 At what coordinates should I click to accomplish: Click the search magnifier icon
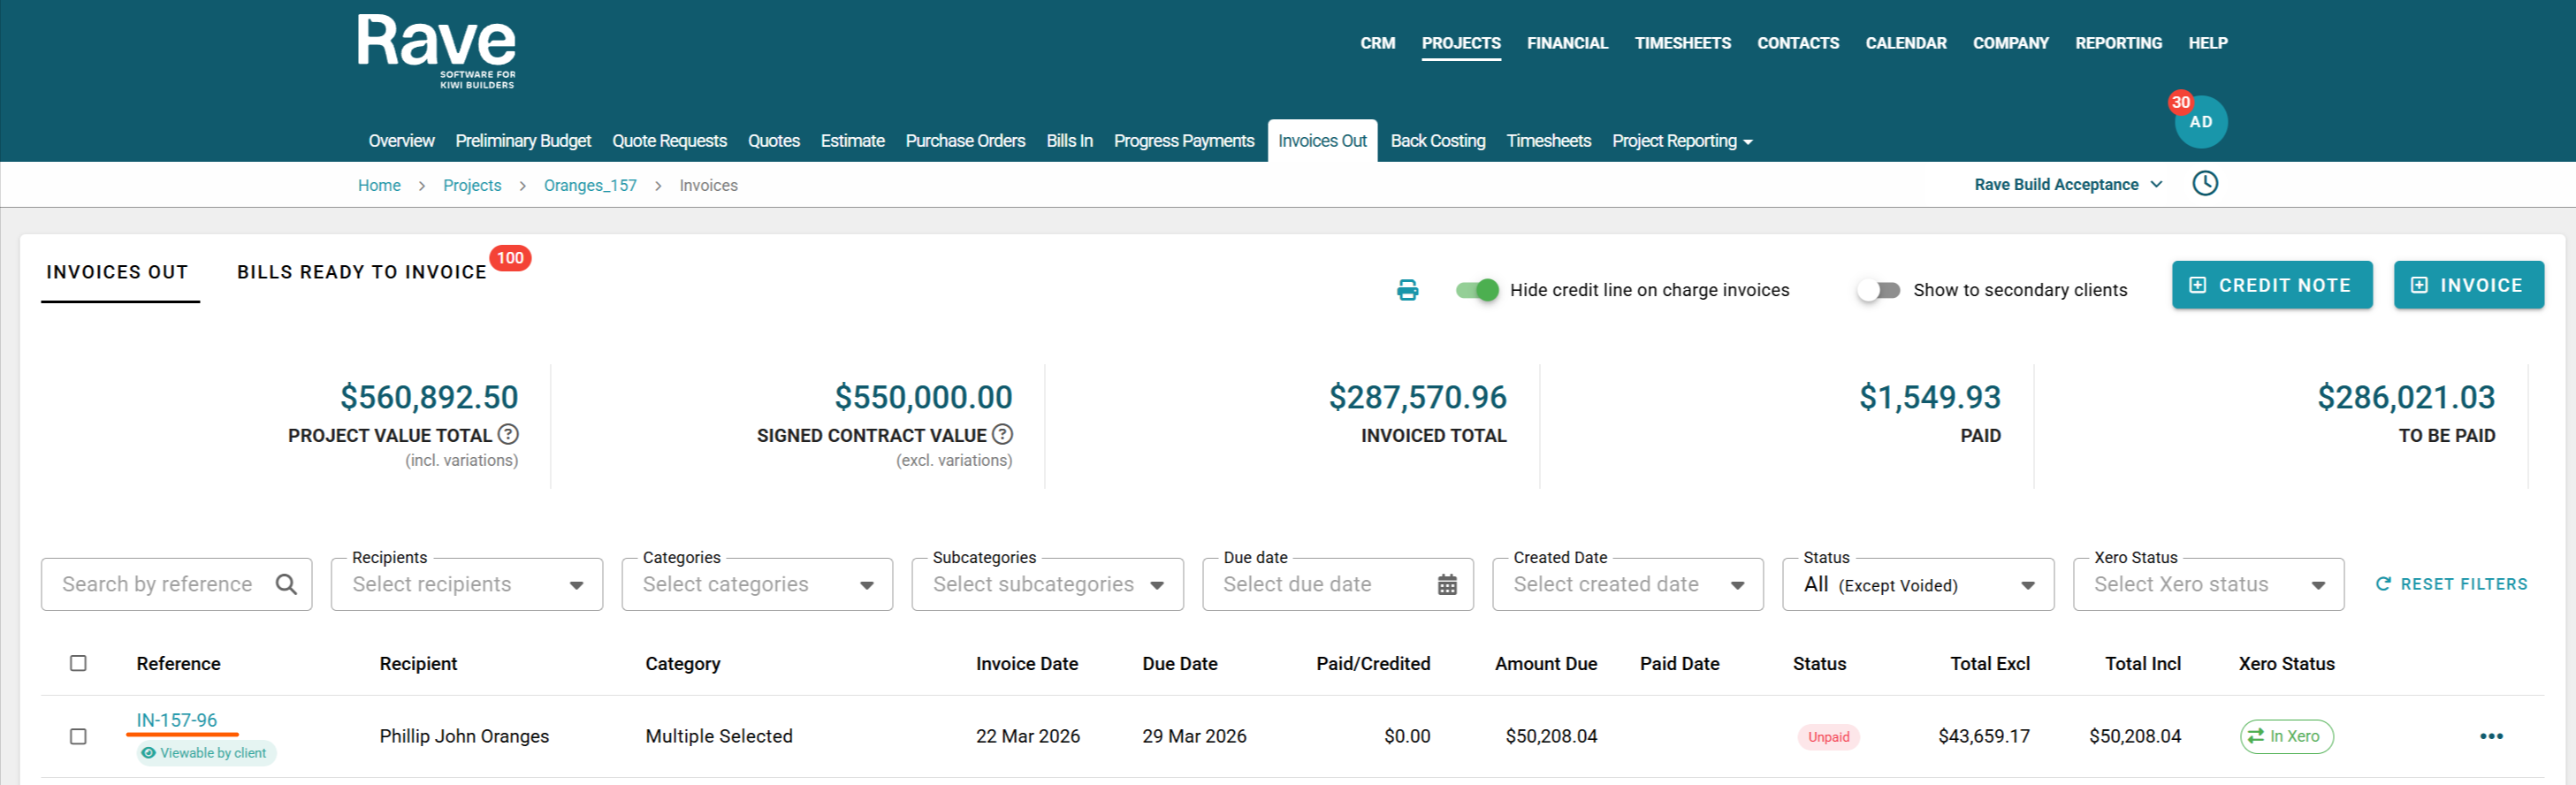[286, 584]
